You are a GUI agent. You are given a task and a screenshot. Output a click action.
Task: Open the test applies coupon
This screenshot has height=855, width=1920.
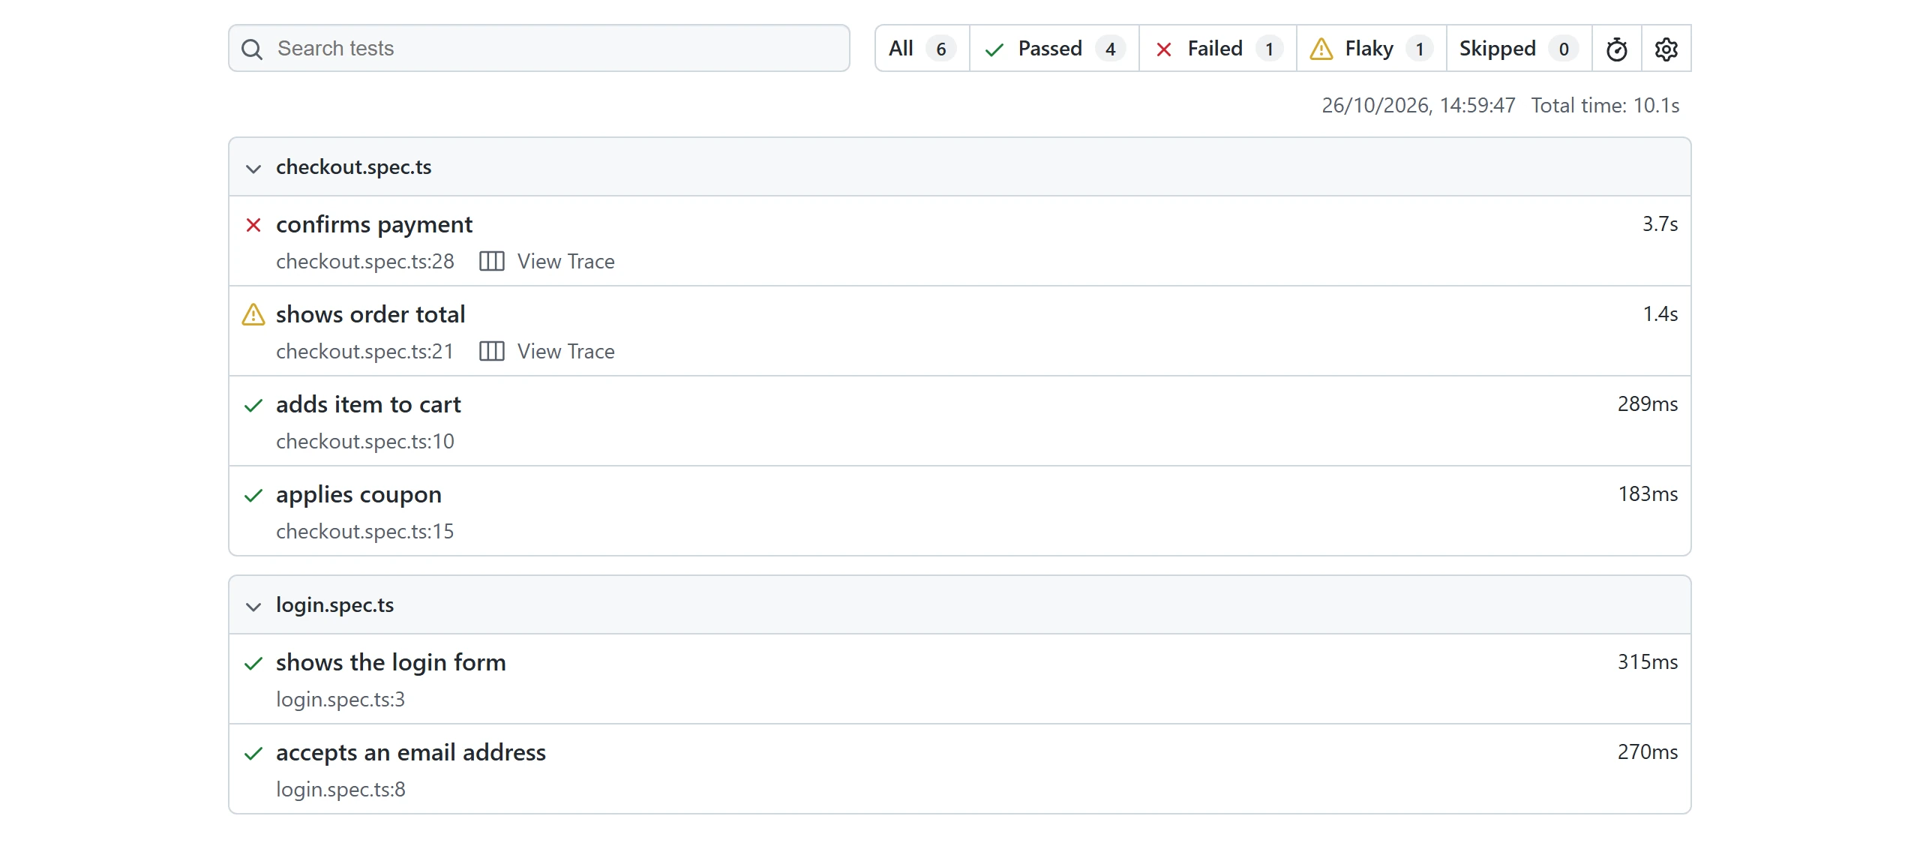[358, 494]
